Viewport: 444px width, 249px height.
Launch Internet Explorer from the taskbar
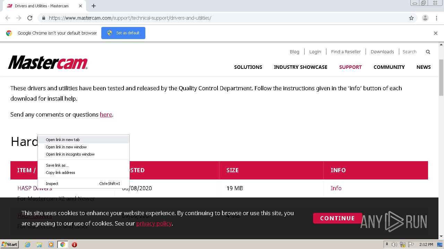[x=27, y=245]
